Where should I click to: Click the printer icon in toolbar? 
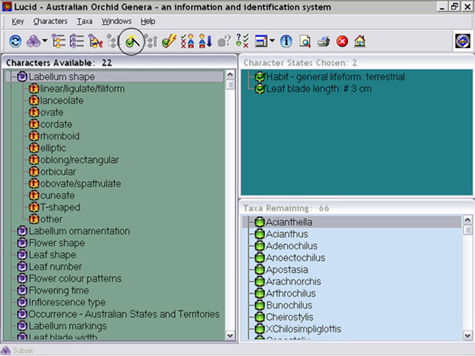coord(323,41)
